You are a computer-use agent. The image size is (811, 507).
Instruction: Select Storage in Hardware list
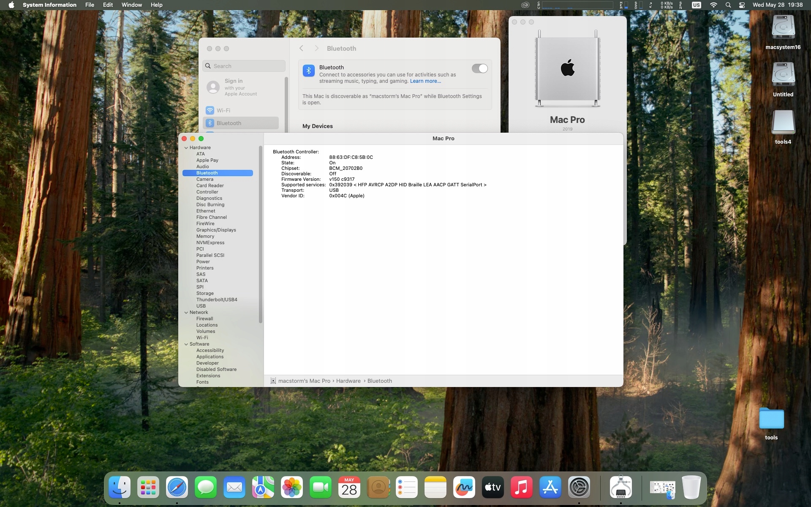(205, 294)
